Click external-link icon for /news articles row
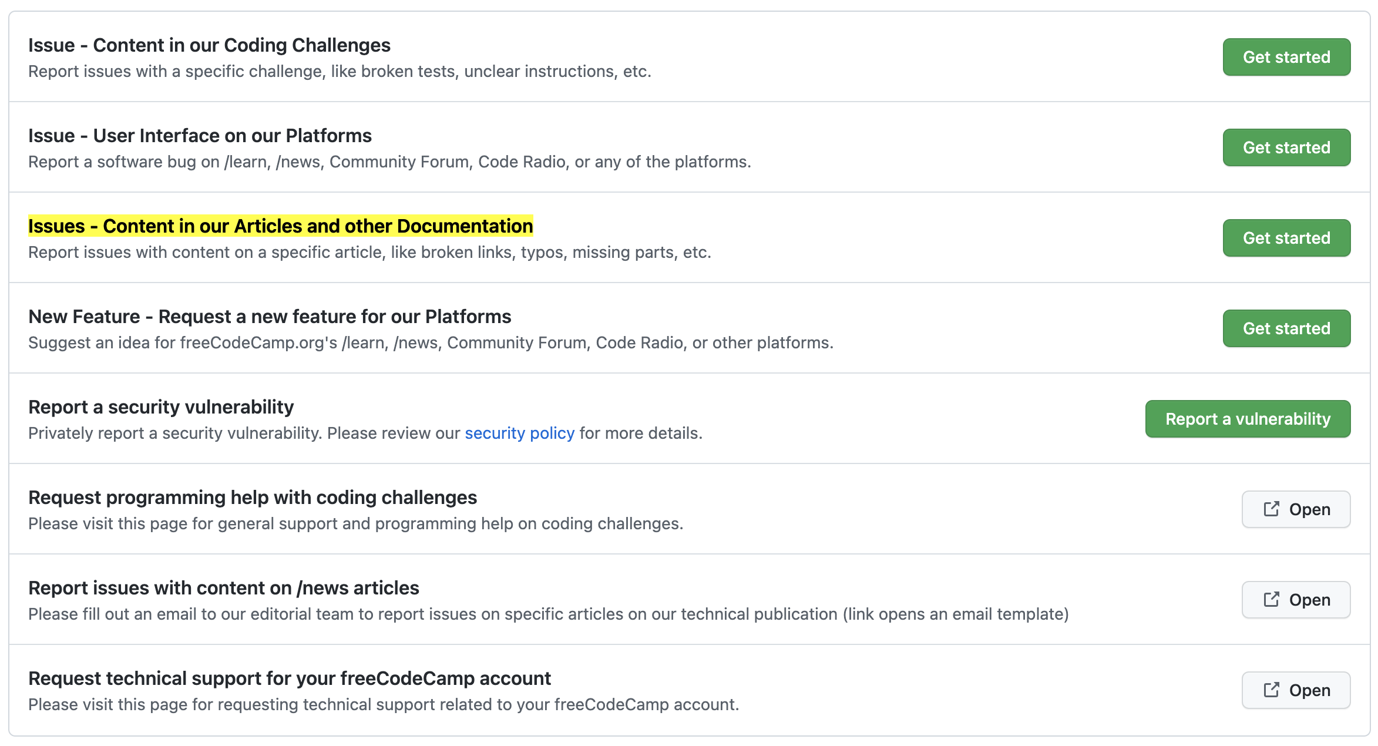This screenshot has width=1378, height=746. point(1271,599)
